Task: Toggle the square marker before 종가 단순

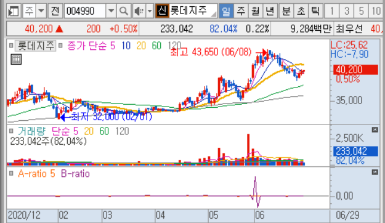Action: pos(60,46)
